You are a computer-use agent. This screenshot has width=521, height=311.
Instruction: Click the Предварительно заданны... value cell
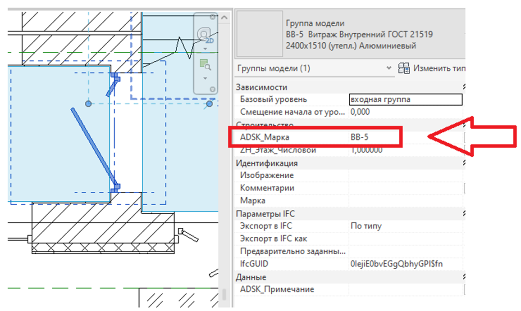click(x=406, y=251)
